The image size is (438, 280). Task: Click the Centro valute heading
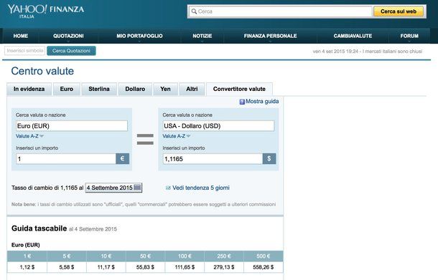click(x=42, y=71)
